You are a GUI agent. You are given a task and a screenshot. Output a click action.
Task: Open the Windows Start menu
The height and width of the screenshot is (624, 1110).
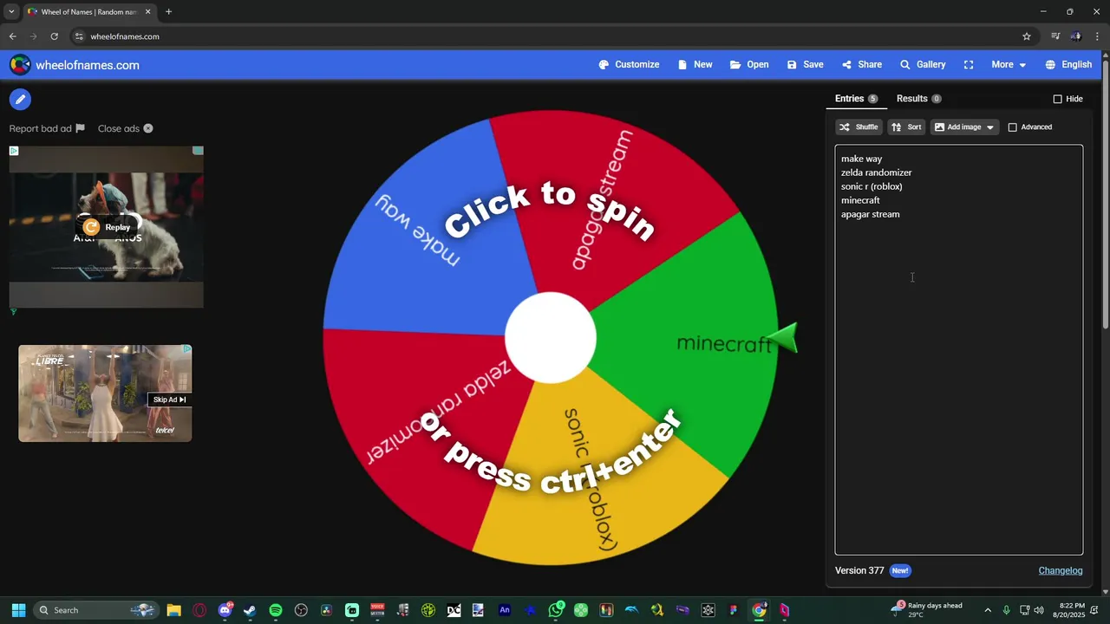coord(18,610)
